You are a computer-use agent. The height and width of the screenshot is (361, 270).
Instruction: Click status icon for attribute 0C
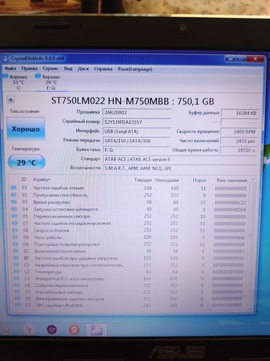(x=15, y=251)
